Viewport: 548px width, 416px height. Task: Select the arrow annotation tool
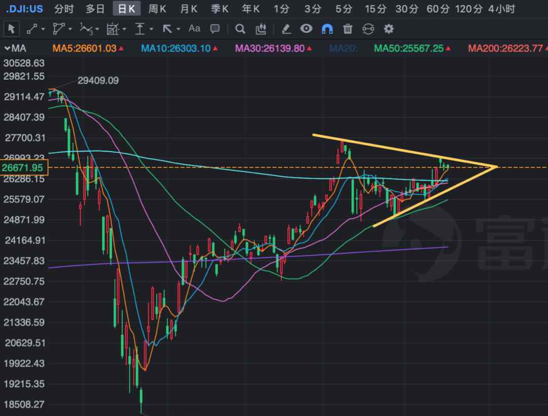[167, 28]
